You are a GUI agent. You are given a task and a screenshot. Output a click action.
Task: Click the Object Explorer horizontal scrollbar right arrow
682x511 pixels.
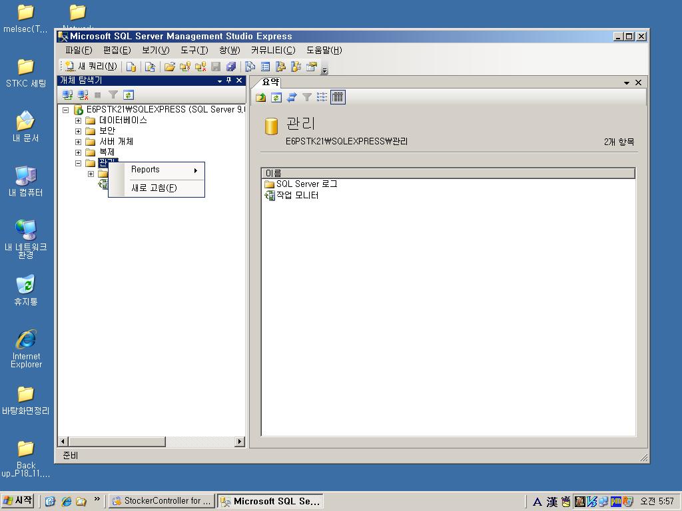pos(239,442)
